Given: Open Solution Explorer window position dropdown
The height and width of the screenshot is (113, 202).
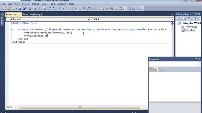Looking at the screenshot, I should point(193,14).
